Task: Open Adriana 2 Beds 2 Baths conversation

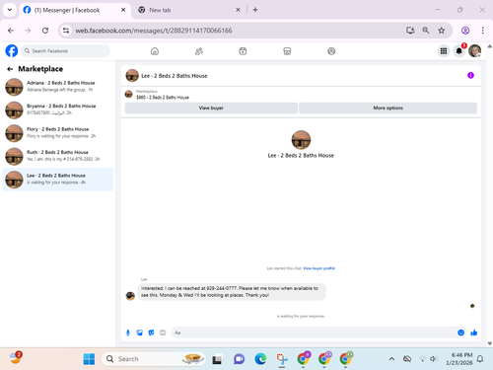Action: pos(58,87)
